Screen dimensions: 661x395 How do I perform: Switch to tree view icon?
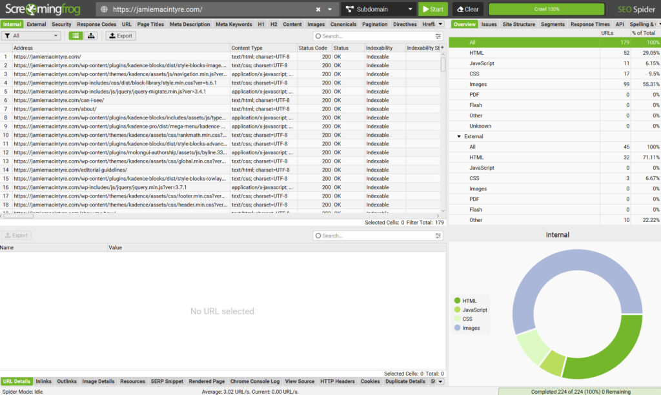92,36
